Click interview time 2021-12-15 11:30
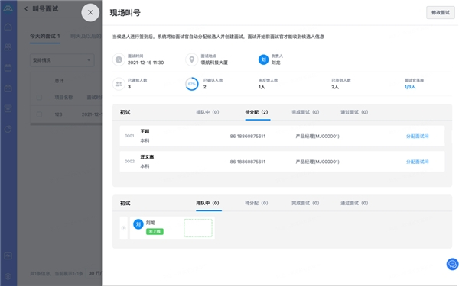Screen dimensions: 459x286 [146, 63]
